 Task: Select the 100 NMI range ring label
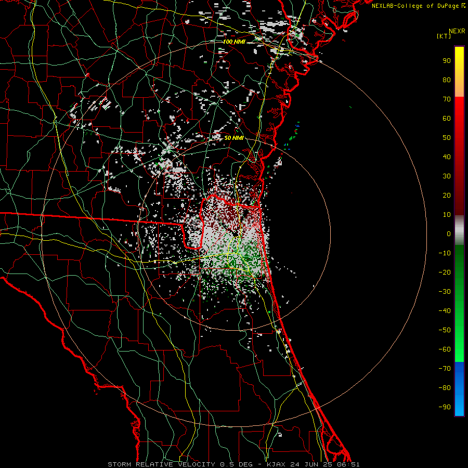coord(234,42)
